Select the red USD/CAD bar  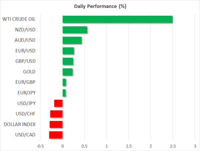pos(56,135)
